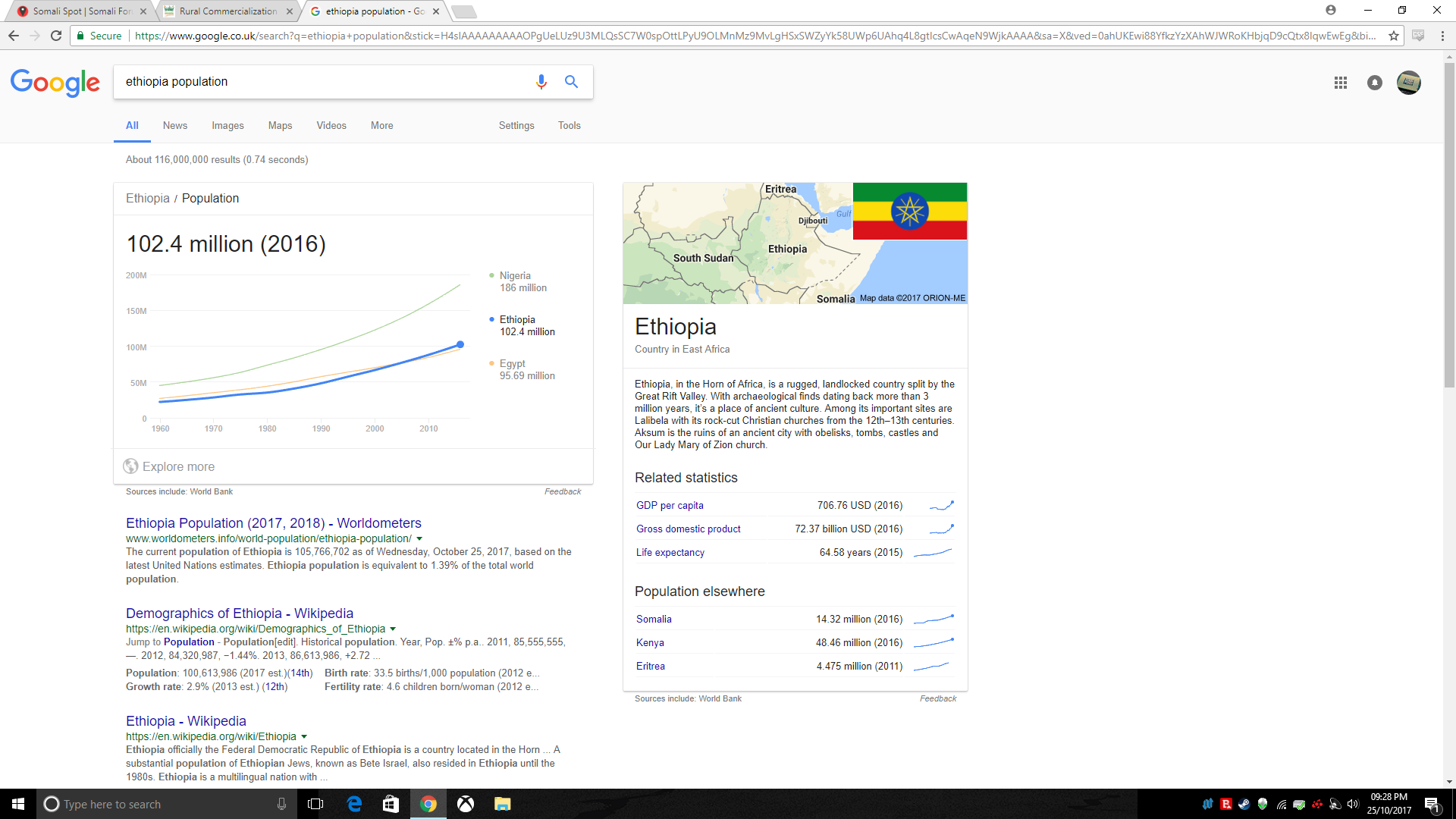Open Somalia population link
The image size is (1456, 819).
pyautogui.click(x=654, y=620)
